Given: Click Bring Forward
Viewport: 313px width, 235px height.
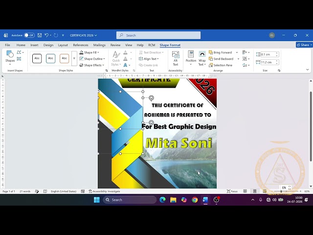Looking at the screenshot, I should coord(220,52).
